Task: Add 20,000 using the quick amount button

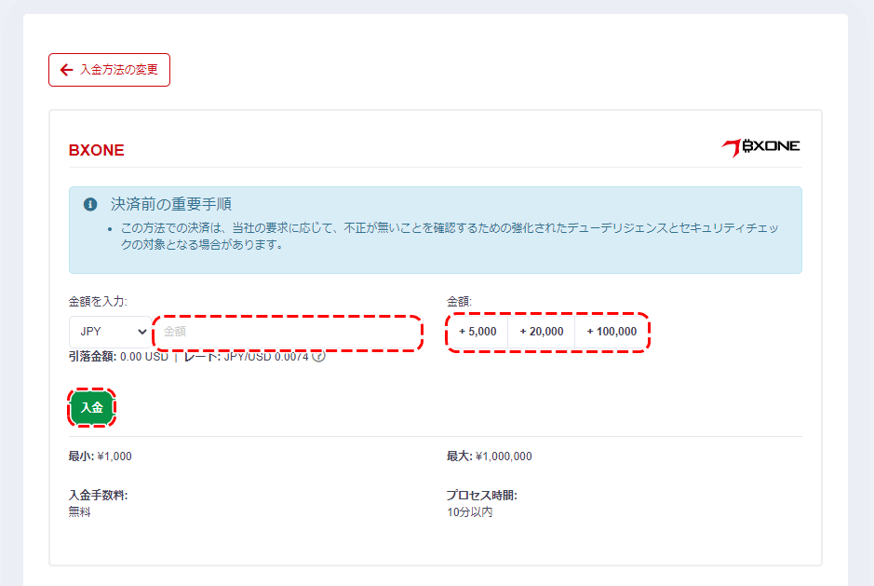Action: (541, 332)
